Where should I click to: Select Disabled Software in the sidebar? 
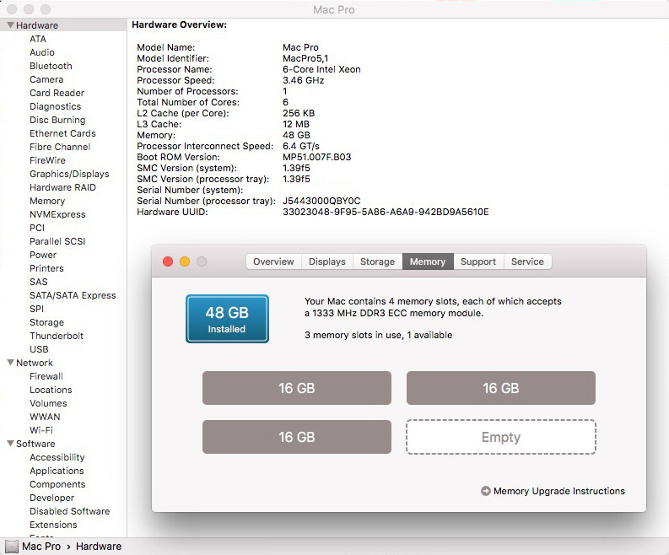click(x=69, y=511)
